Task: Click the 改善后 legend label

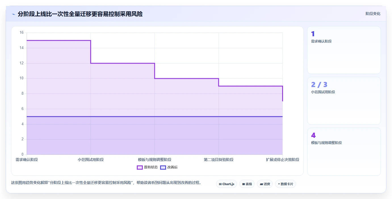Action: click(172, 167)
